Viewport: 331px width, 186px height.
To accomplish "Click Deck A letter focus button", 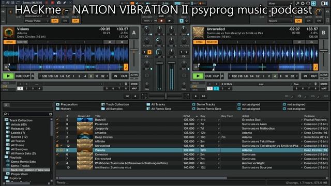I will [x=134, y=33].
